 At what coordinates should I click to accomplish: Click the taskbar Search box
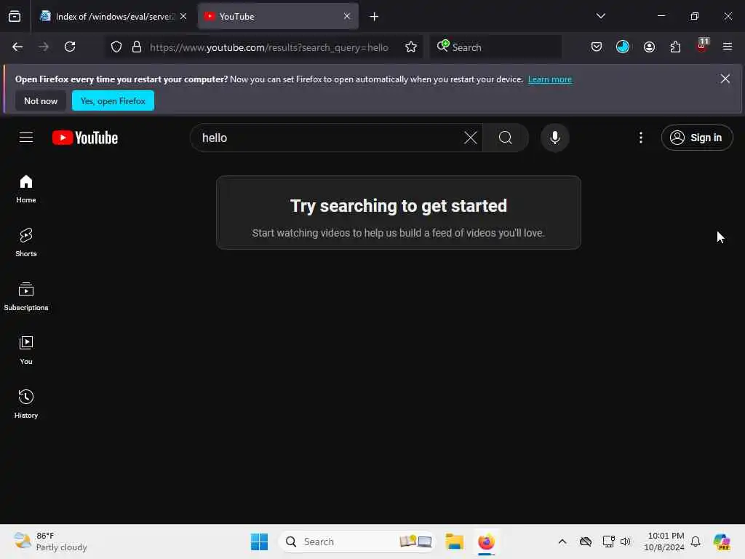point(356,542)
